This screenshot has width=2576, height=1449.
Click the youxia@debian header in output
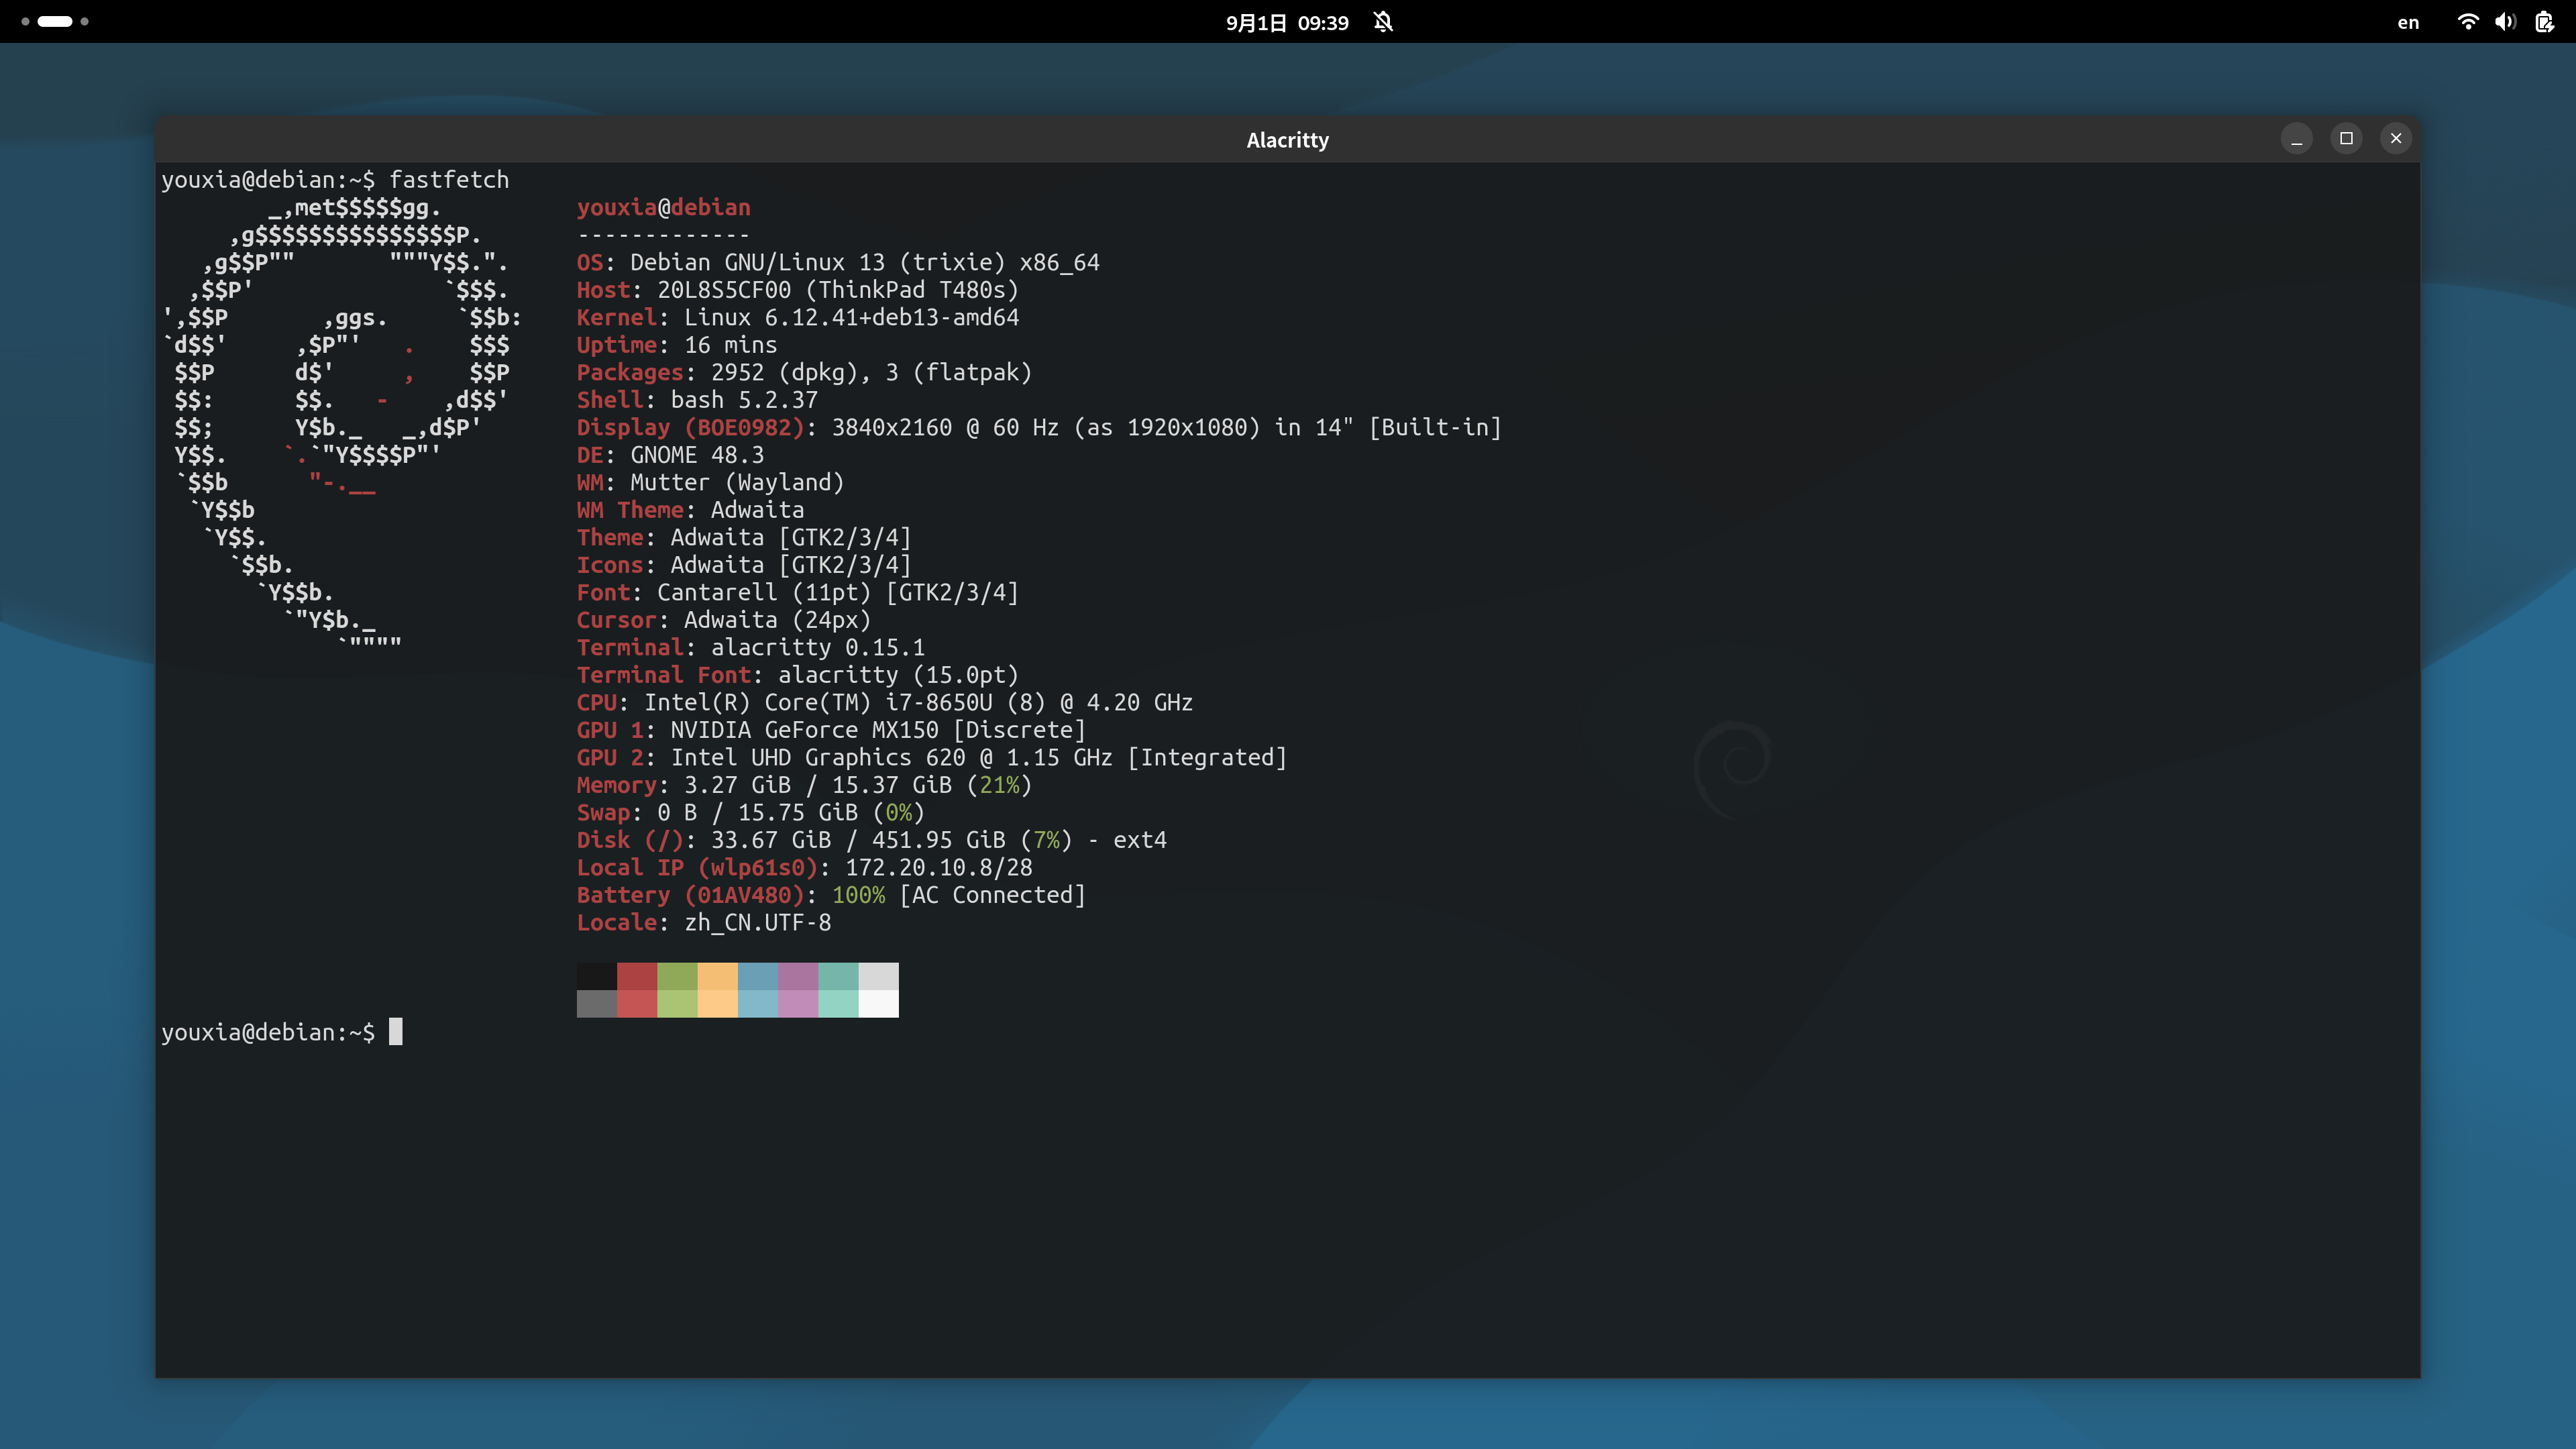(x=663, y=207)
